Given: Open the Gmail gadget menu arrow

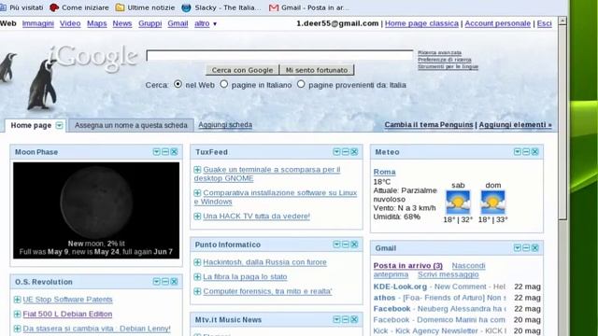Looking at the screenshot, I should point(517,248).
